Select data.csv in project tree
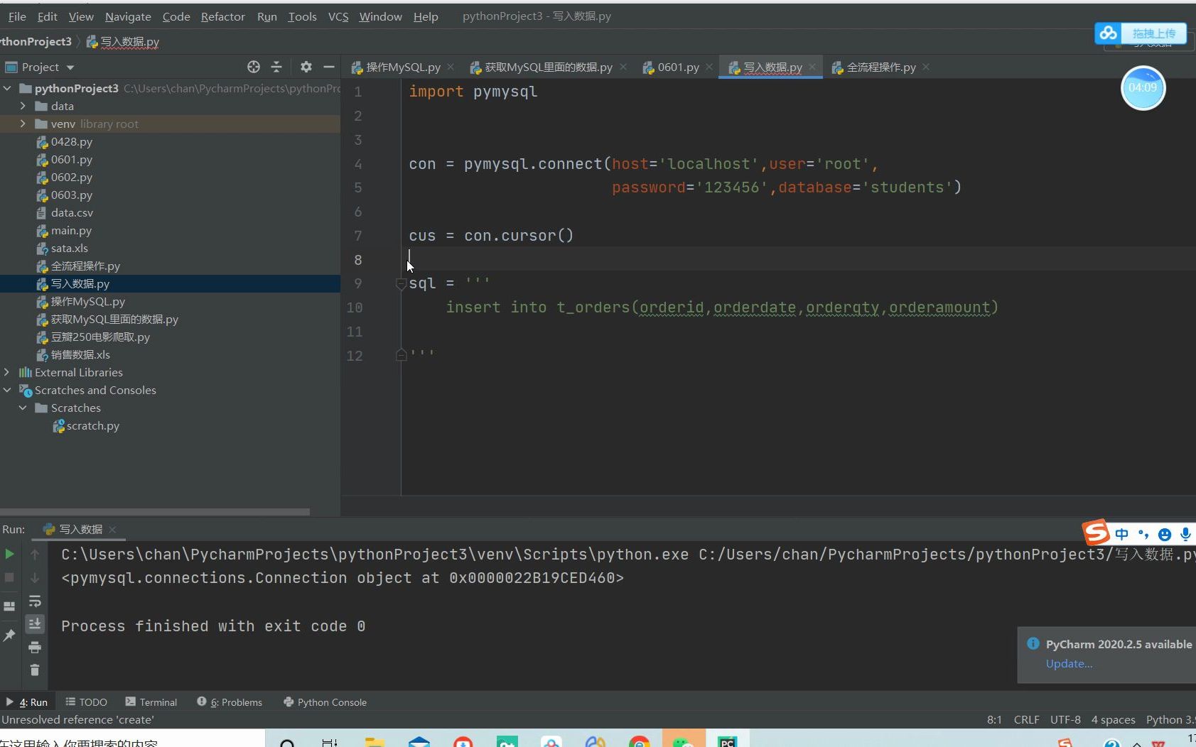Screen dimensions: 1196x747 pos(72,212)
